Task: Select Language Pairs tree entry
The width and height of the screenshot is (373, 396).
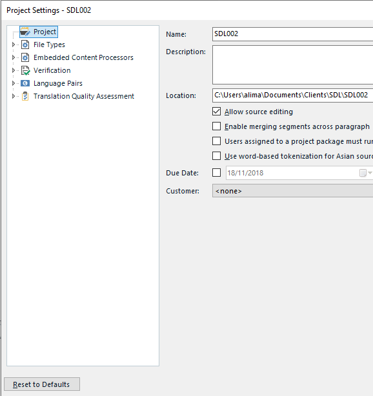Action: 58,83
